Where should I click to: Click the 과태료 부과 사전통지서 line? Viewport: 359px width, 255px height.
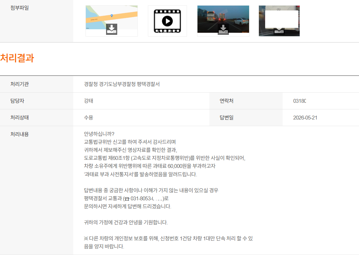(x=140, y=174)
